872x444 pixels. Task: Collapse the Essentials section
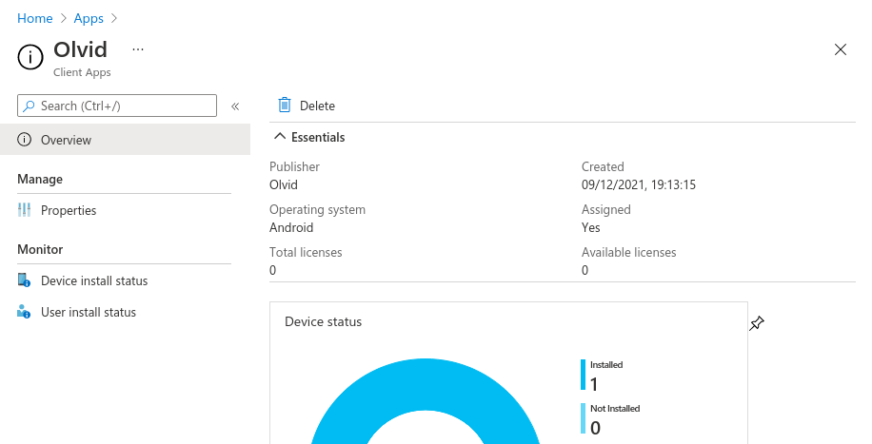(309, 137)
